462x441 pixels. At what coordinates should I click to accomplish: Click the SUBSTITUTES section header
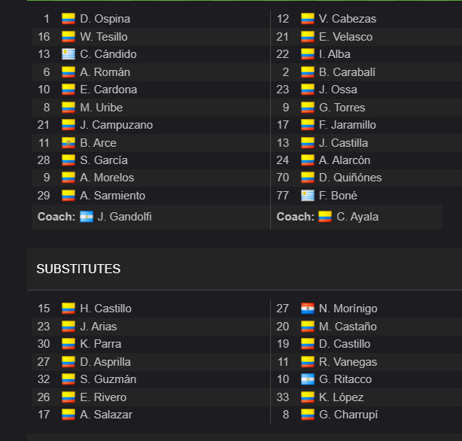tap(78, 269)
